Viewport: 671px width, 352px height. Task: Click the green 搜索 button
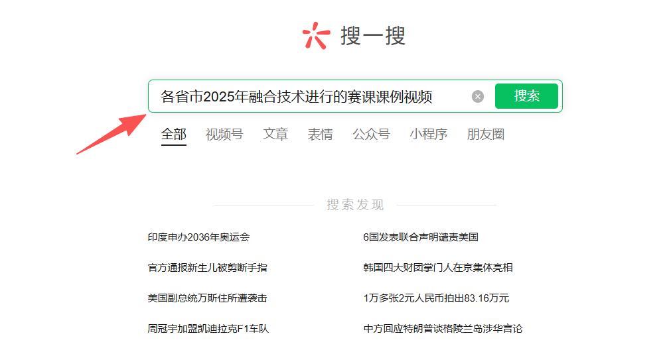point(526,96)
